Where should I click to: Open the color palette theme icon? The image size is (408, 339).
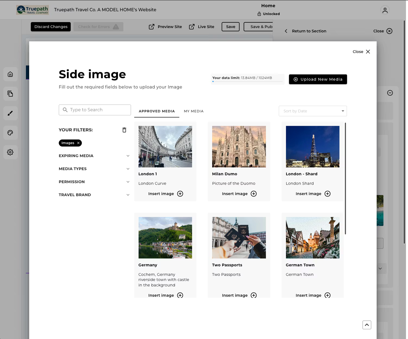[x=10, y=133]
